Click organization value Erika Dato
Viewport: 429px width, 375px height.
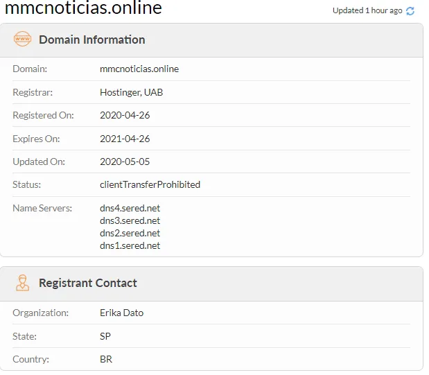click(x=121, y=313)
